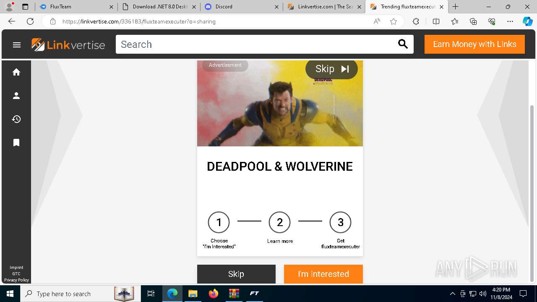Click the dark Skip button below

(x=236, y=274)
